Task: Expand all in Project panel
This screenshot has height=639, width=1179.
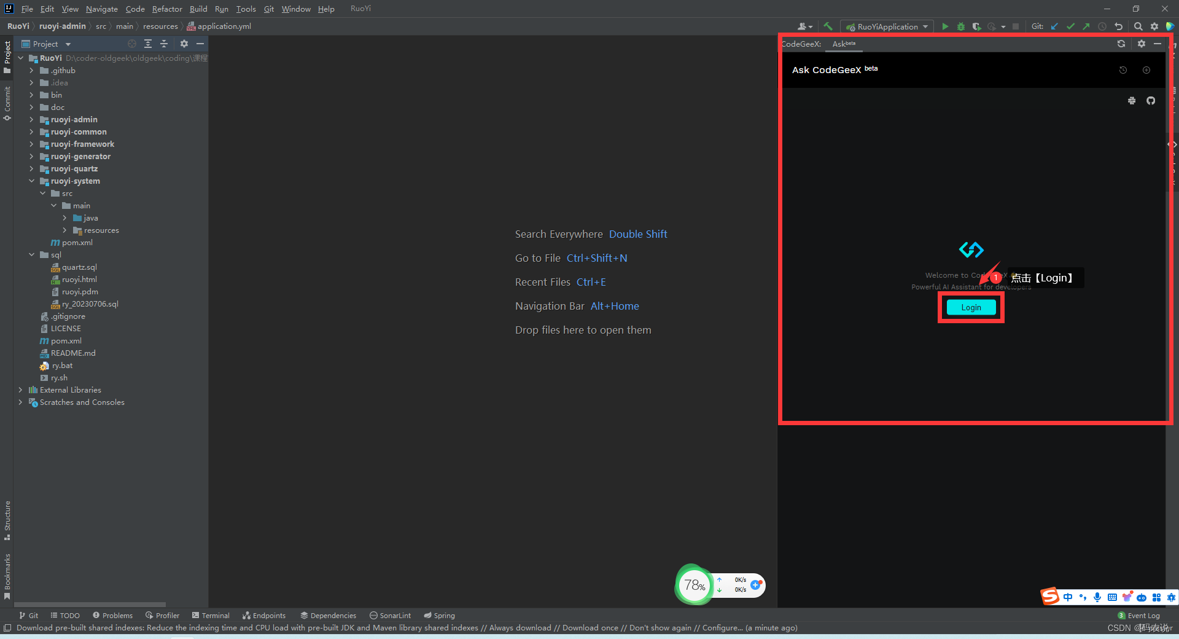Action: click(148, 44)
